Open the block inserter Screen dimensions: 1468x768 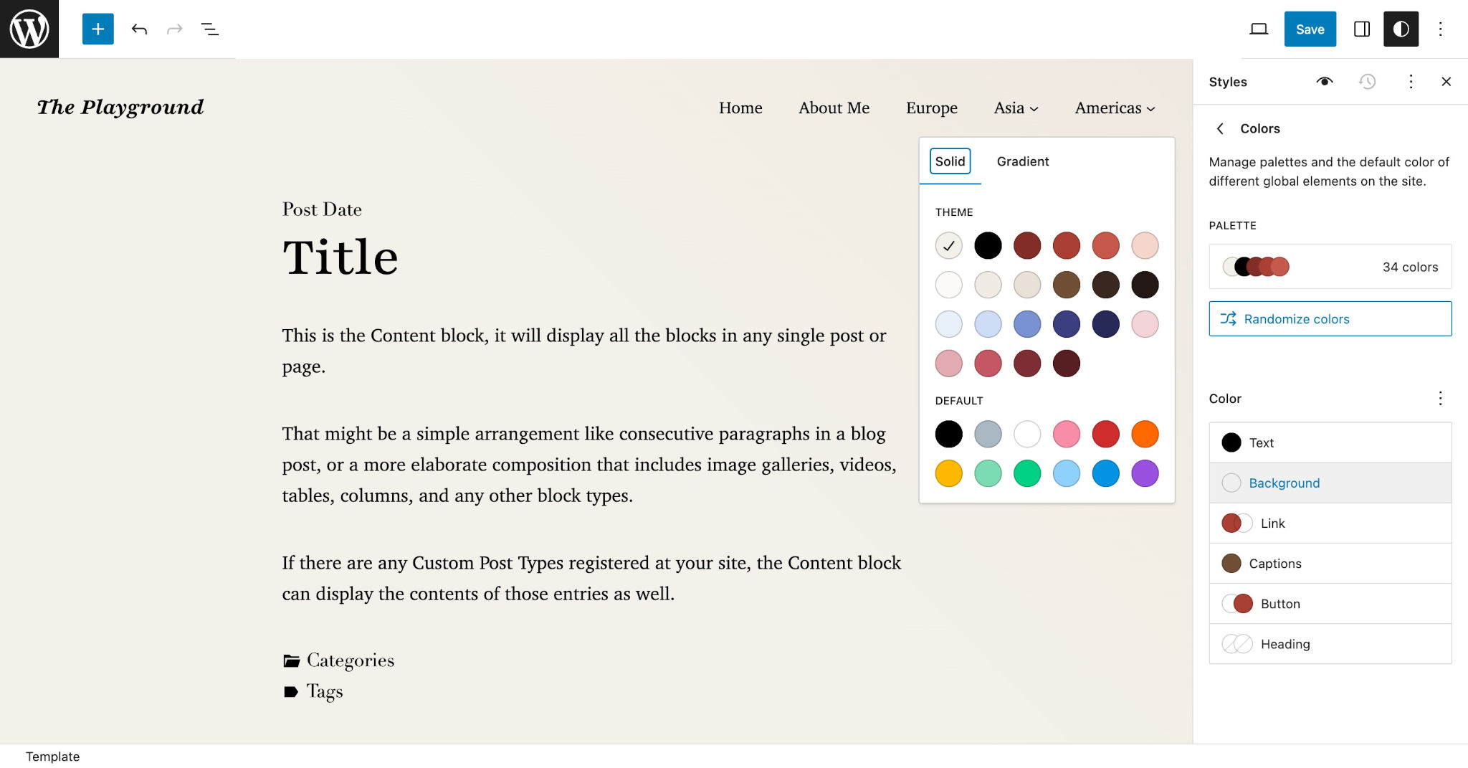pyautogui.click(x=97, y=29)
